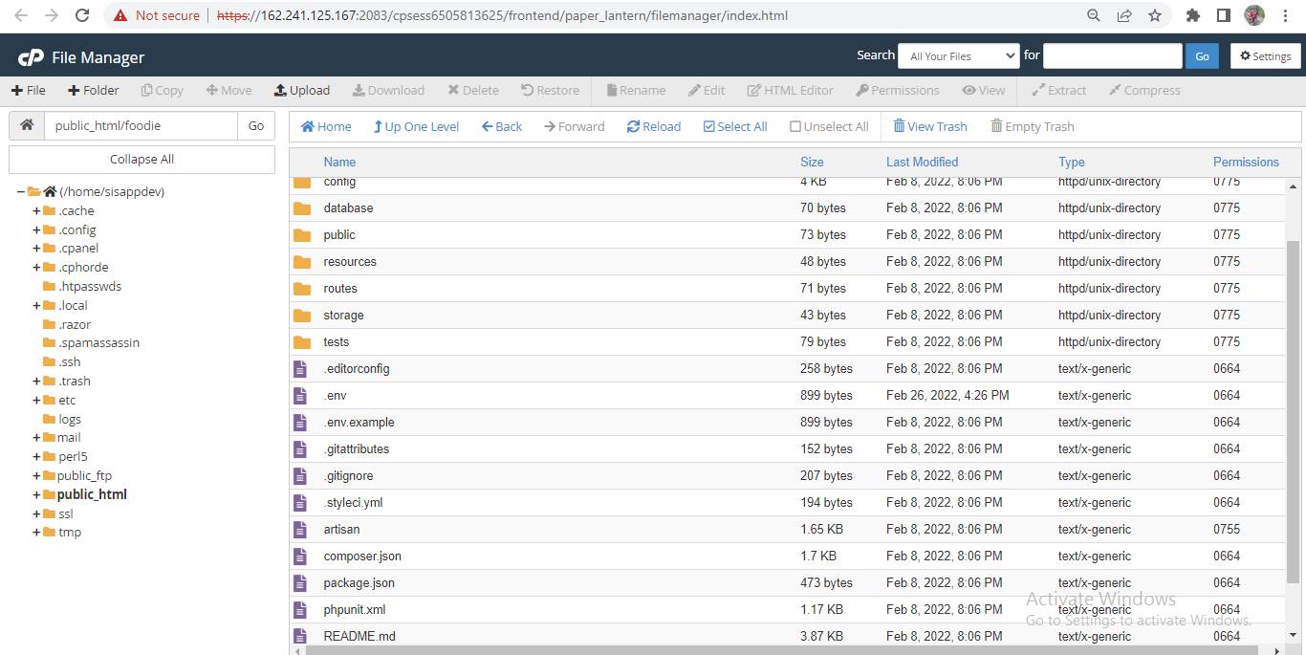The image size is (1306, 655).
Task: Expand the .trash tree node
Action: click(x=36, y=382)
